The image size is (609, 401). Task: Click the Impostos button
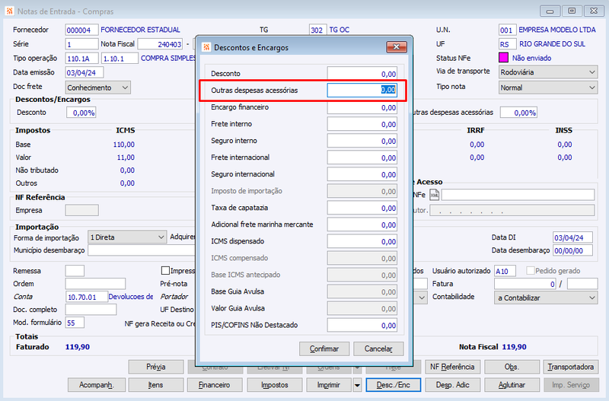pos(275,385)
